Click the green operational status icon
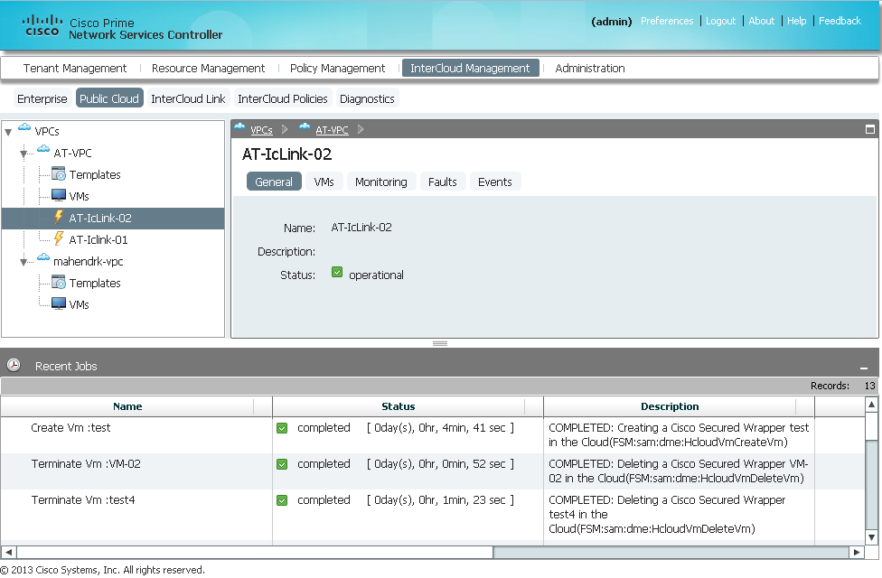 point(336,271)
